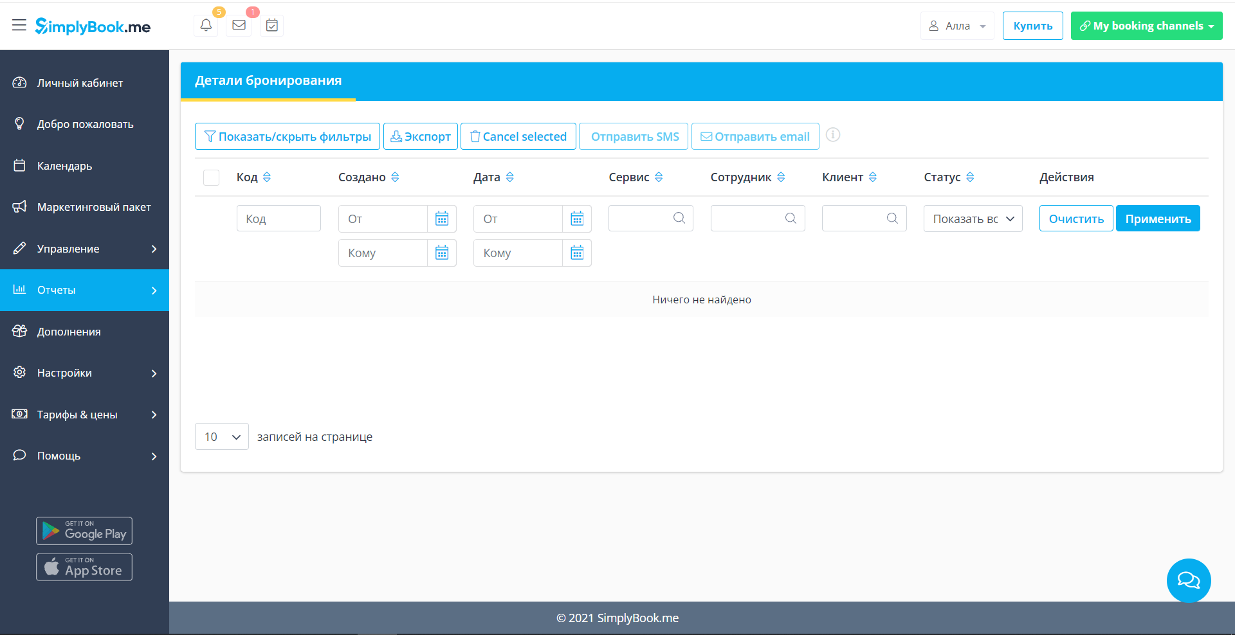Click the info icon beside Отправить email
Screen dimensions: 1235x635
833,135
